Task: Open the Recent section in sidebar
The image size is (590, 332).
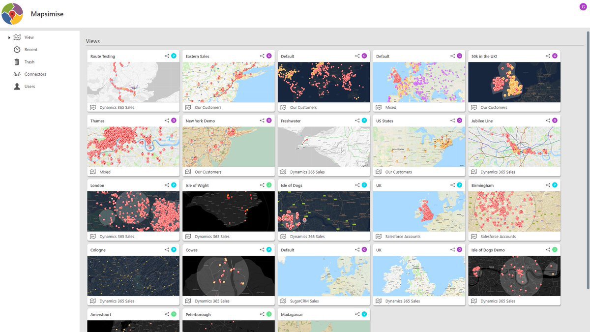Action: click(x=30, y=50)
